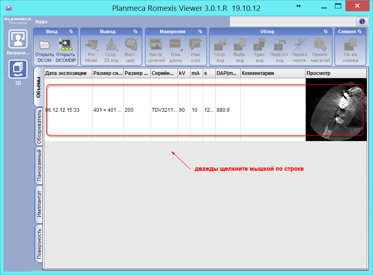Click the Pro Model icon

click(x=92, y=44)
